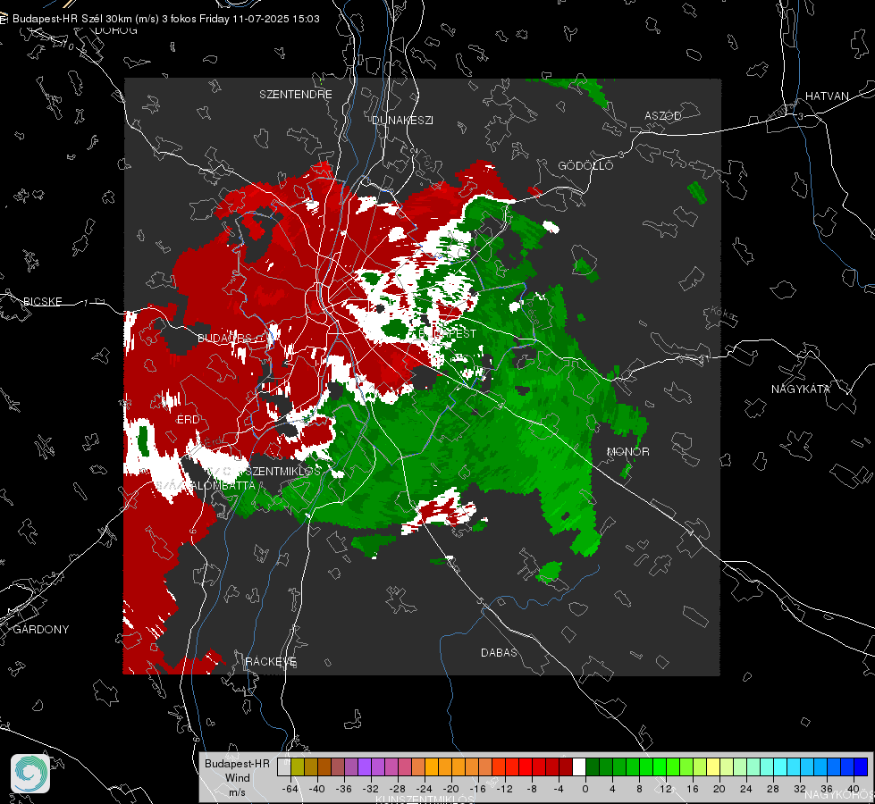This screenshot has height=804, width=875.
Task: Click the DABAS city label
Action: [499, 652]
